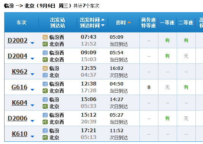Click the 二等座 column header
The image size is (203, 144).
(186, 22)
